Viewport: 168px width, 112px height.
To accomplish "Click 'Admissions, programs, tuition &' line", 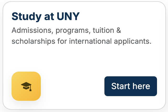I will (66, 30).
